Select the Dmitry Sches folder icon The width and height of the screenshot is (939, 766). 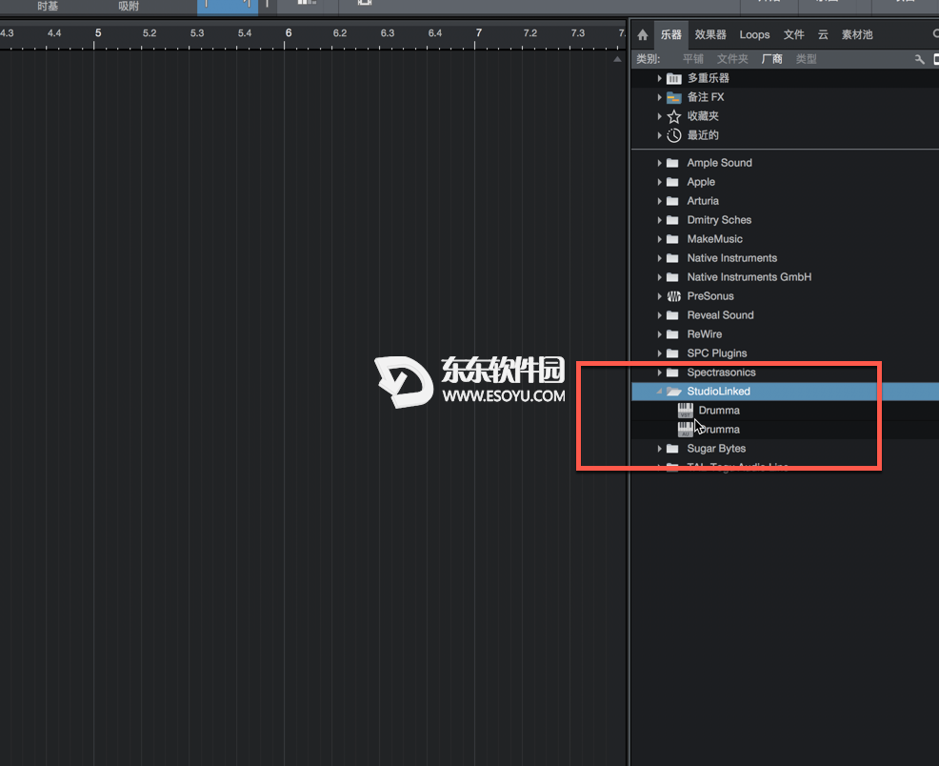(x=672, y=220)
